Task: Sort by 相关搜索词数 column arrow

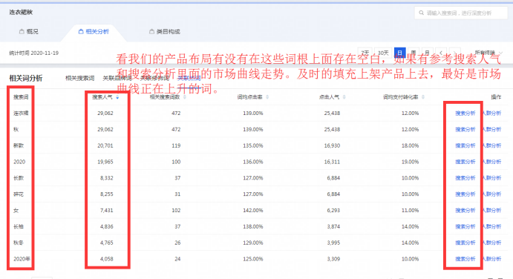Action: [x=185, y=97]
